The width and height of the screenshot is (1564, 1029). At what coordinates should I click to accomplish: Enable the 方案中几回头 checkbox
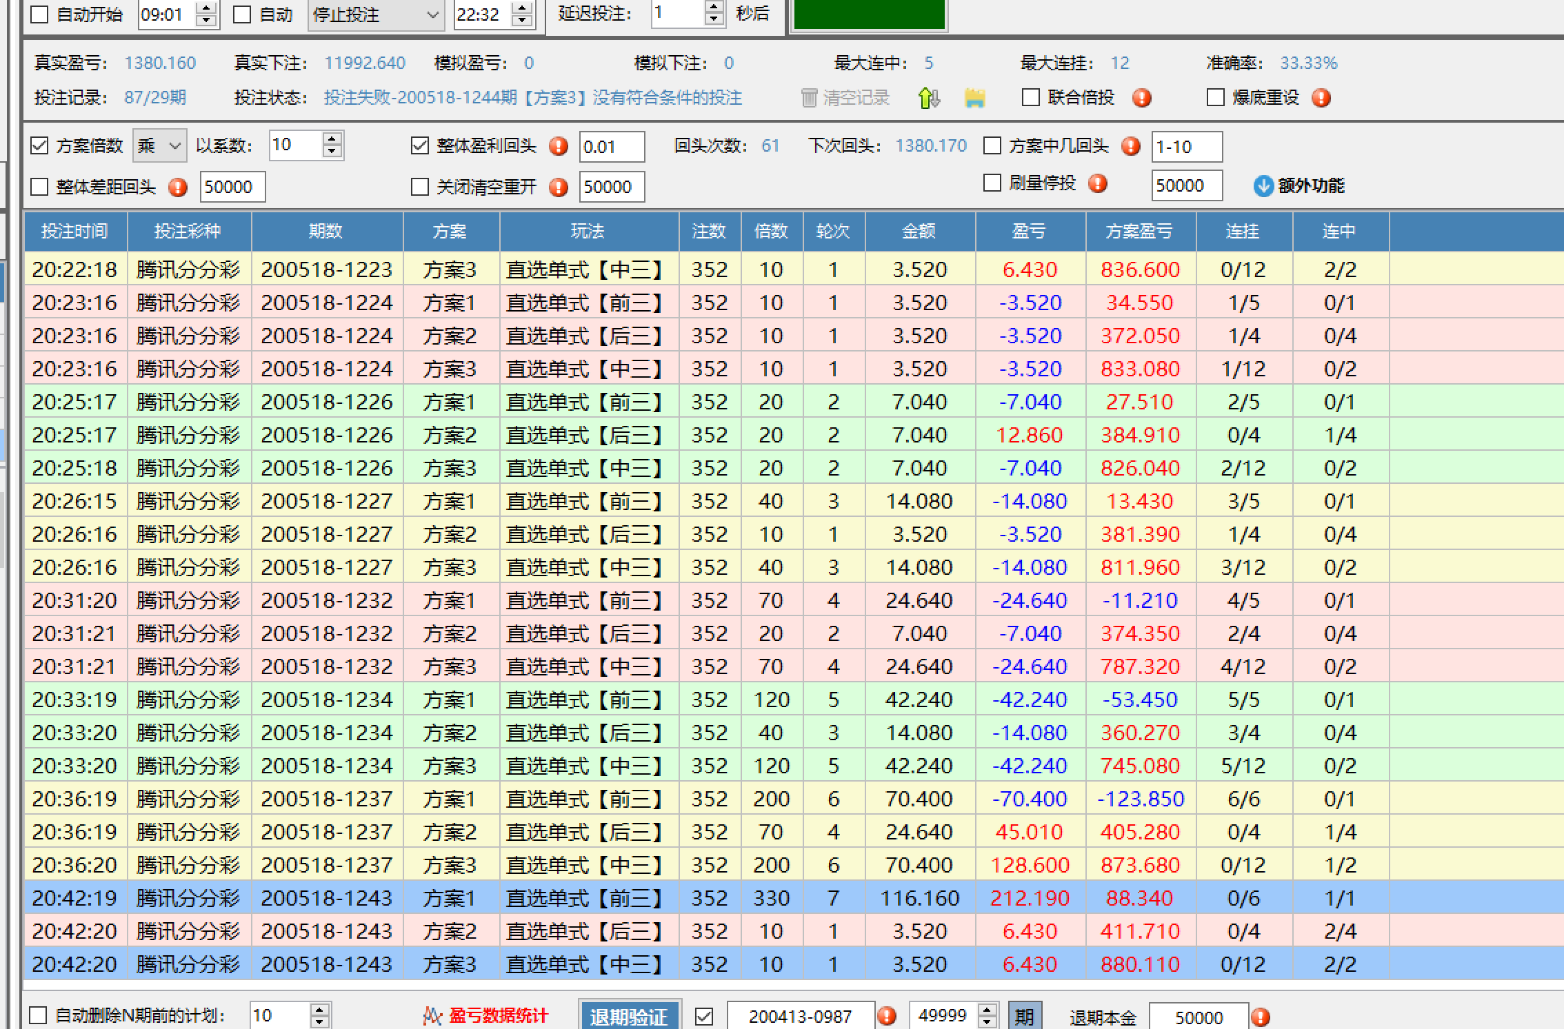(992, 145)
